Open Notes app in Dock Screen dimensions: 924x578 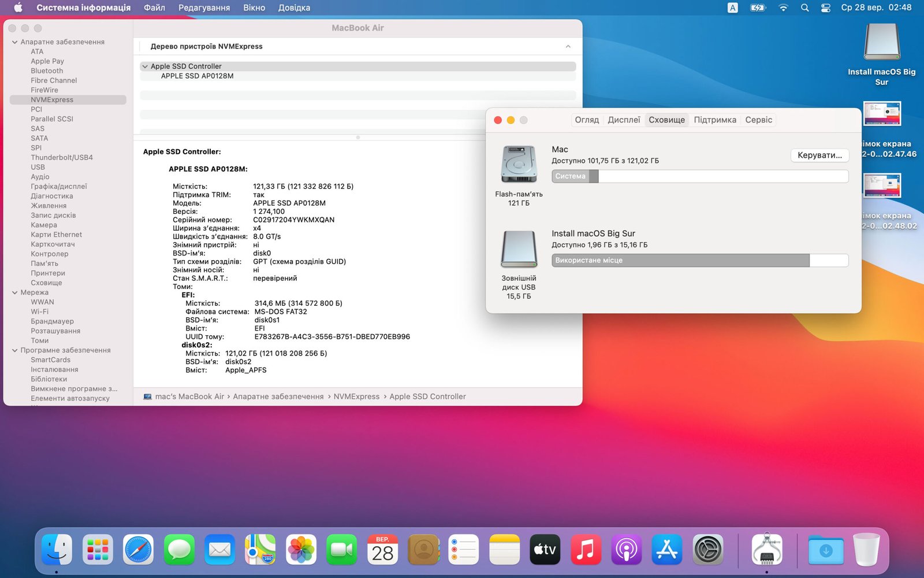click(x=505, y=549)
